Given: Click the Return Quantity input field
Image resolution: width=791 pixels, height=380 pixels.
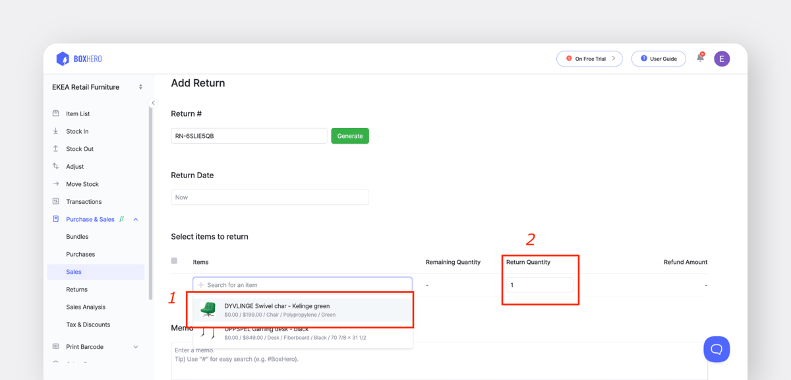Looking at the screenshot, I should pos(539,285).
